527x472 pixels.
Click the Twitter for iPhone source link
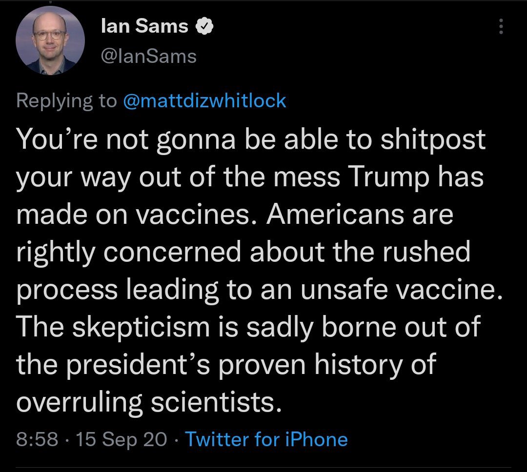coord(266,439)
